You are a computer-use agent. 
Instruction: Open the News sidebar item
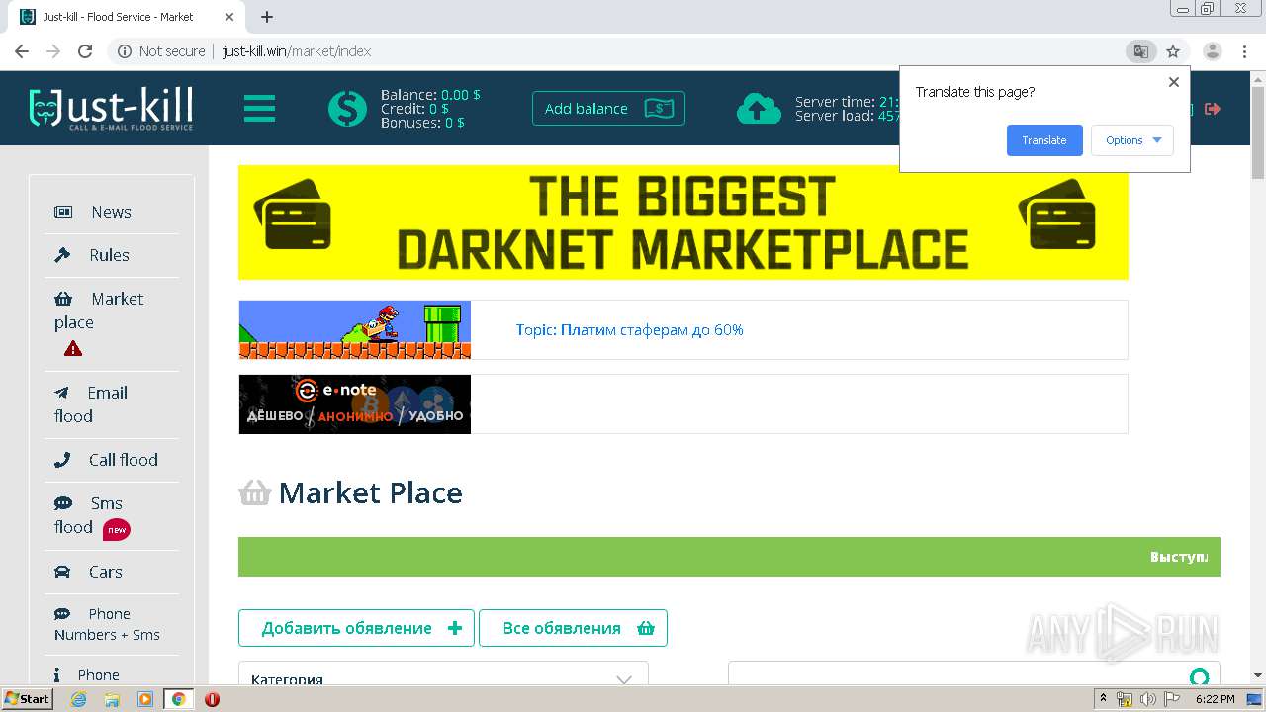[112, 212]
